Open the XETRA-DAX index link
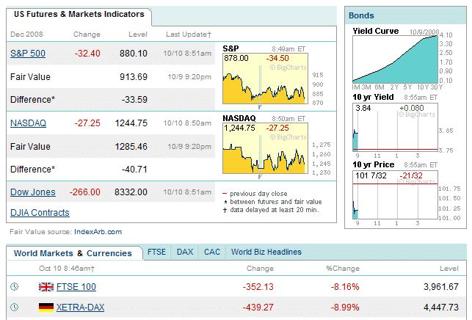472x320 pixels. point(81,308)
